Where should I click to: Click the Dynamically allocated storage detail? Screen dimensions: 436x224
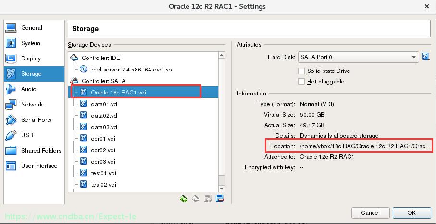pyautogui.click(x=339, y=136)
